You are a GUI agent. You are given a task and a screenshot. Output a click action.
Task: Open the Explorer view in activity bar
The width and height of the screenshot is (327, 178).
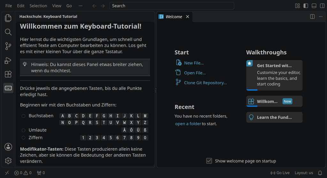[8, 18]
